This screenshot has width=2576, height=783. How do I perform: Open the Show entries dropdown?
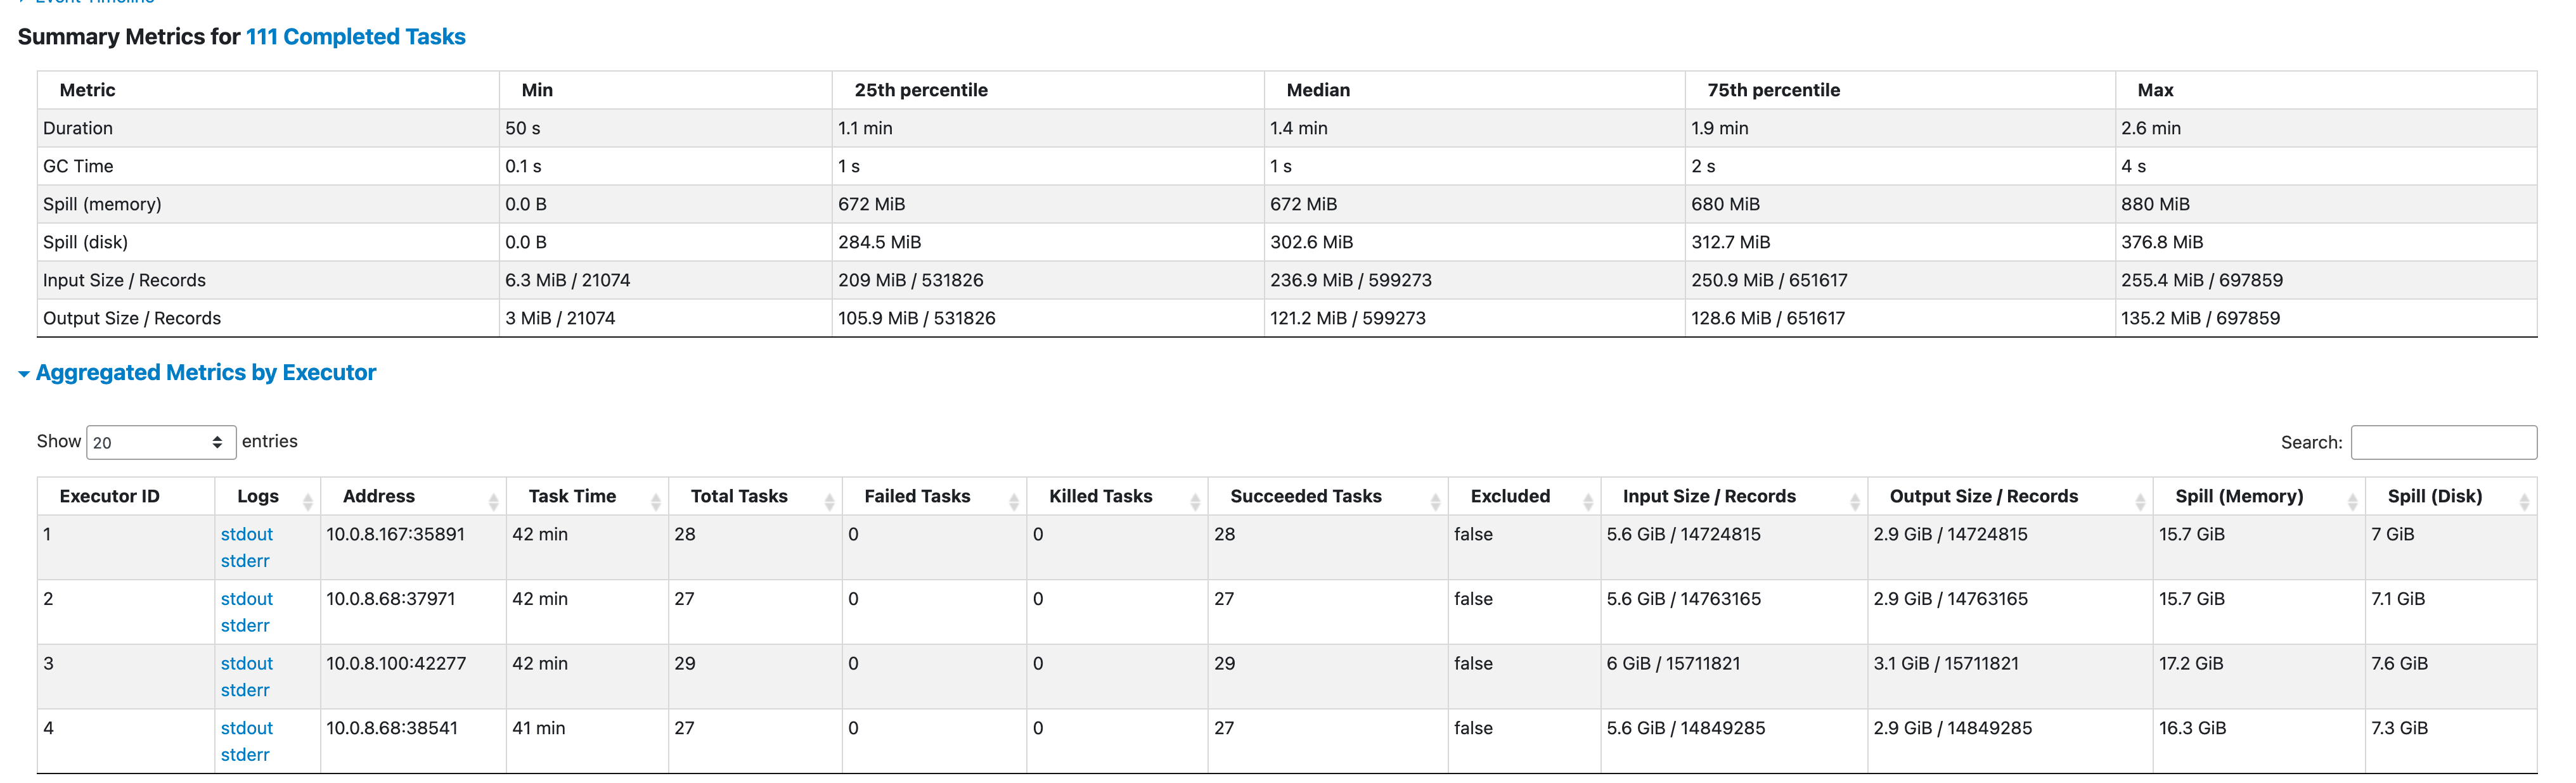tap(161, 442)
